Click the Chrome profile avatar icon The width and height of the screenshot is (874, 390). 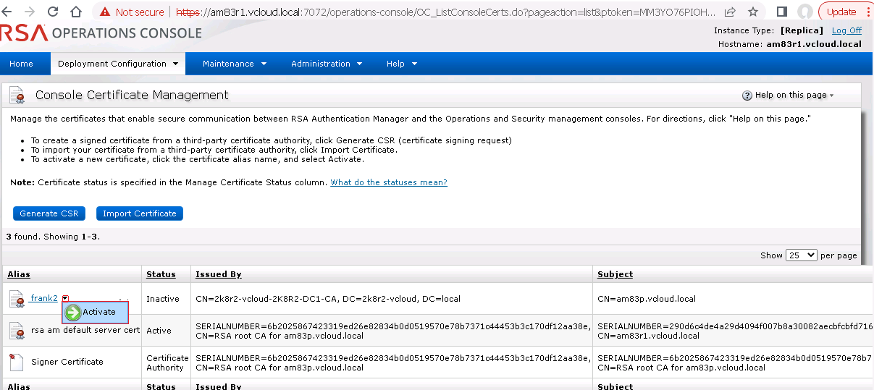(804, 12)
